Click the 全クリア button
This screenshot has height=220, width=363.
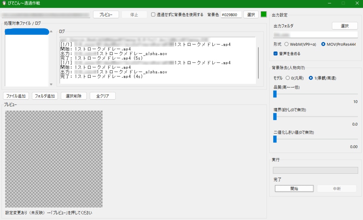pos(102,96)
